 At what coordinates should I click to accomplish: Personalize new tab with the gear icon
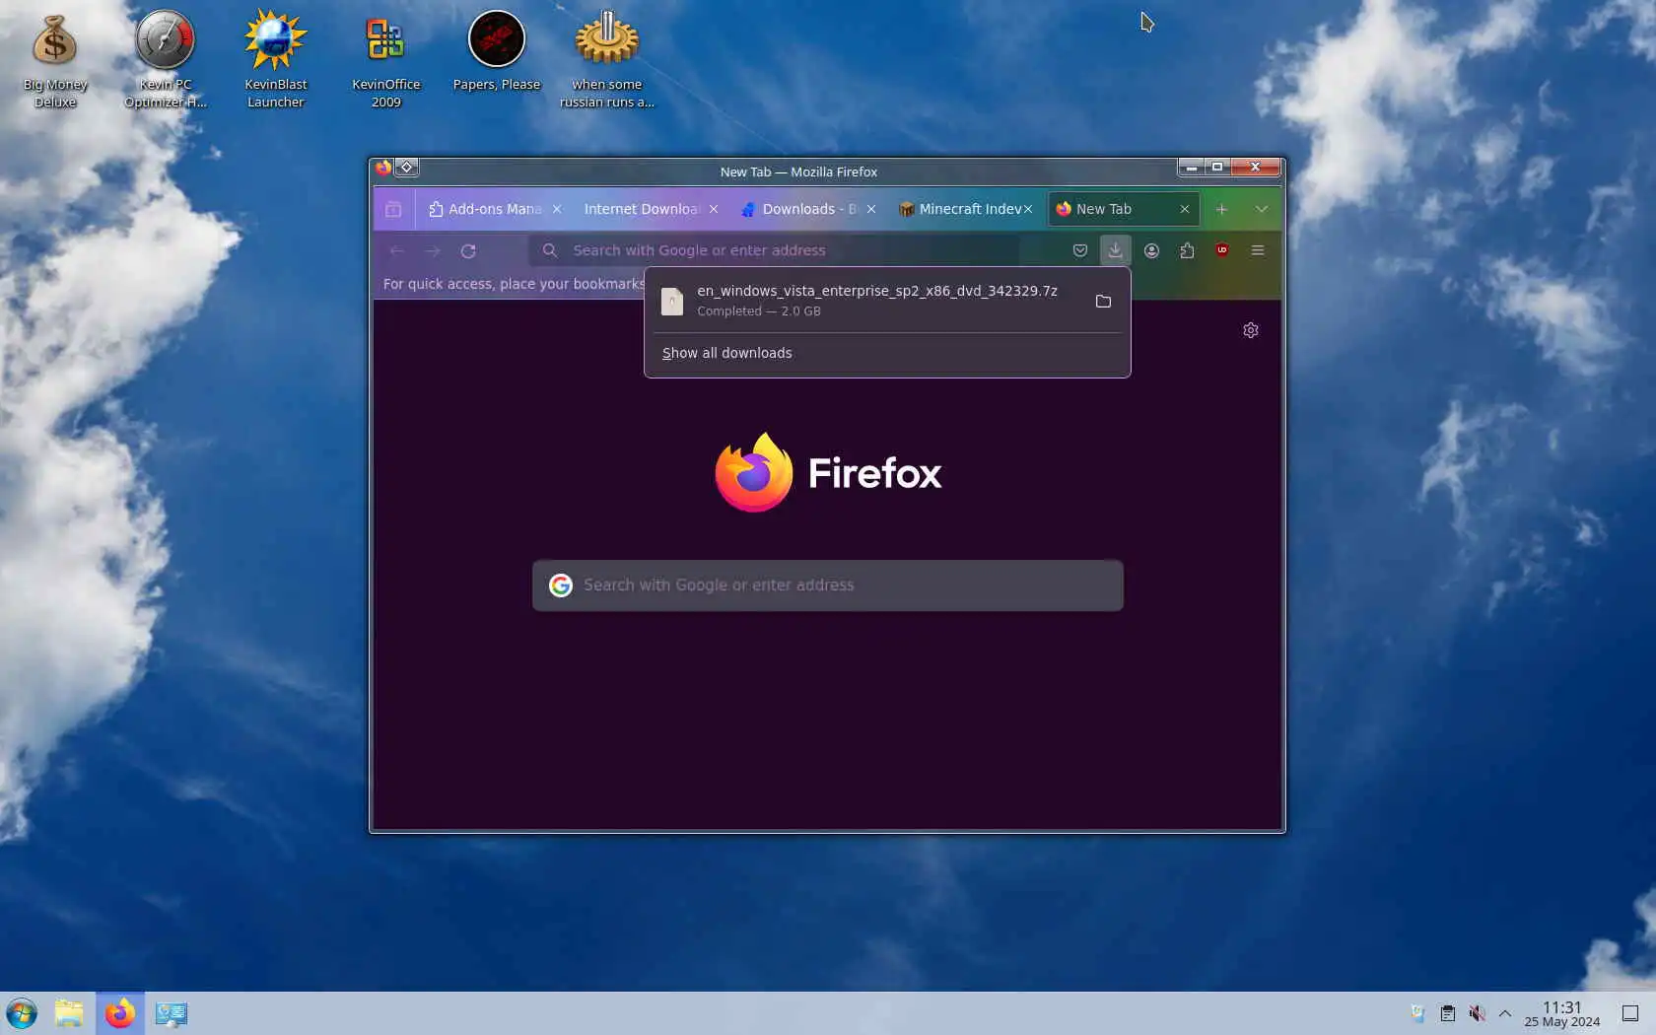(x=1251, y=330)
